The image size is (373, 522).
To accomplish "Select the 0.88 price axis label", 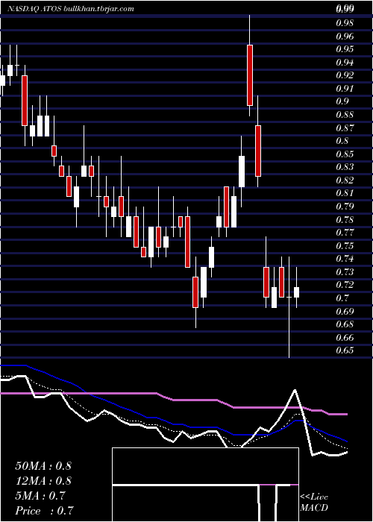I will click(x=345, y=115).
